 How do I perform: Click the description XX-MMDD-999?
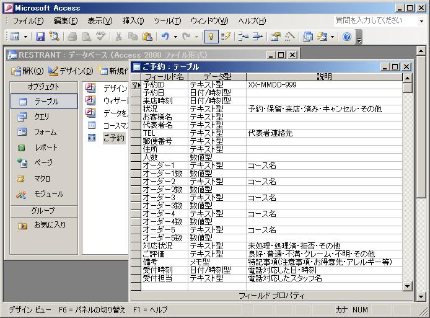[x=272, y=85]
